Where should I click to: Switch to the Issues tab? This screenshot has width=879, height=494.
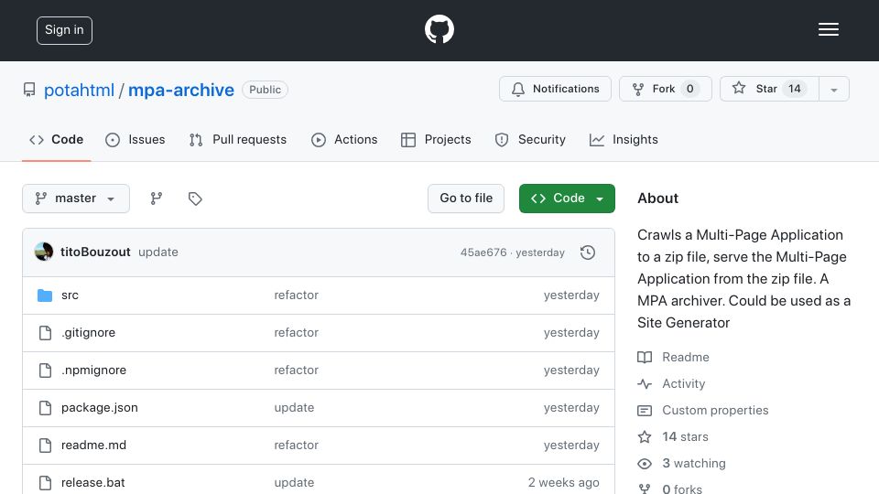pos(136,139)
